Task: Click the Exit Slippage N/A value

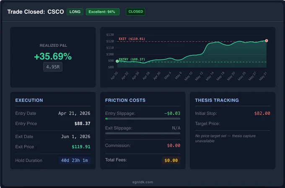Action: (x=176, y=128)
